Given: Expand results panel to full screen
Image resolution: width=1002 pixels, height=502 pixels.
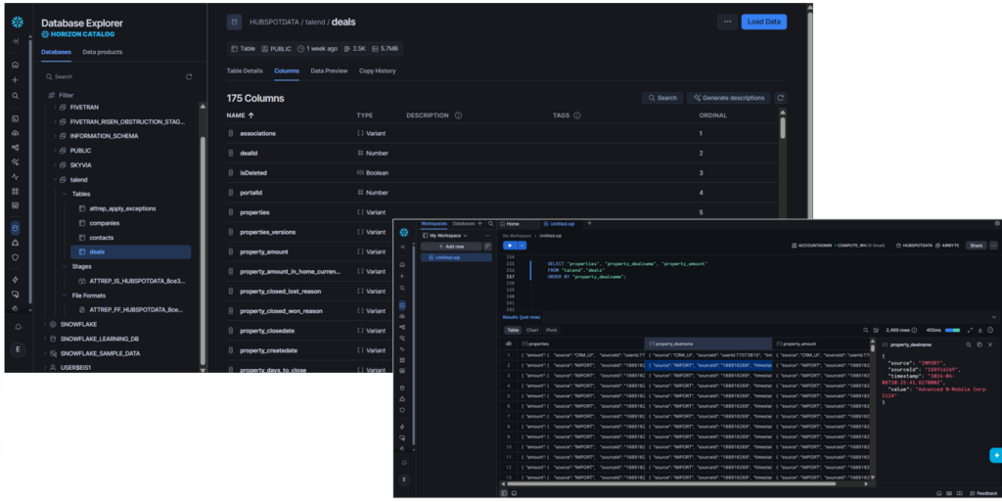Looking at the screenshot, I should [x=970, y=330].
